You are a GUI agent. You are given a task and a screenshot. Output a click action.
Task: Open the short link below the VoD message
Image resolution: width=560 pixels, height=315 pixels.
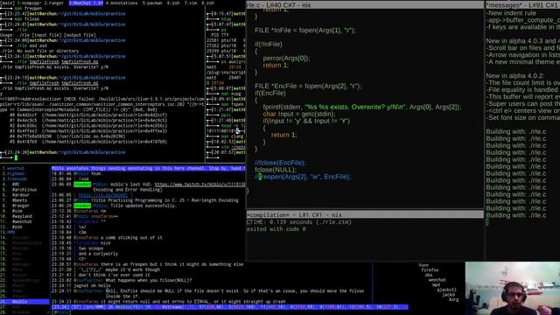click(x=103, y=195)
